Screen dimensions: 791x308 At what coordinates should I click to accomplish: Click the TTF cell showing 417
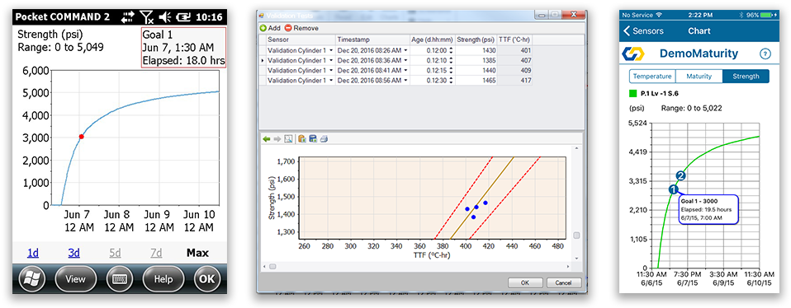point(514,81)
